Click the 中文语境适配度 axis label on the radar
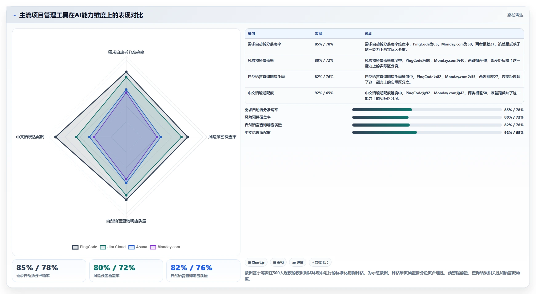This screenshot has height=294, width=536. [x=30, y=137]
